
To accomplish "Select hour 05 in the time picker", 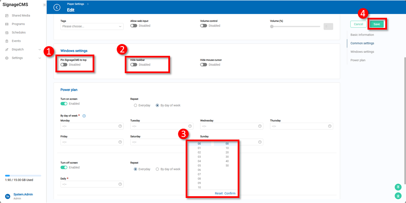I will pos(199,165).
